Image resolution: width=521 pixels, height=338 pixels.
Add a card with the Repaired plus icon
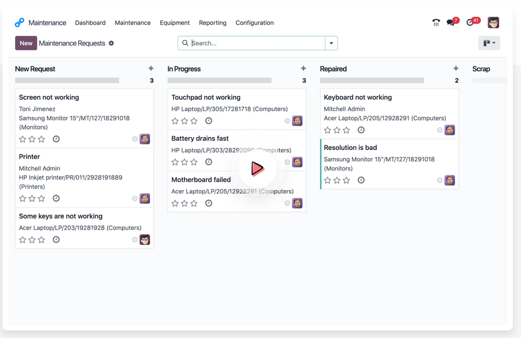click(456, 68)
